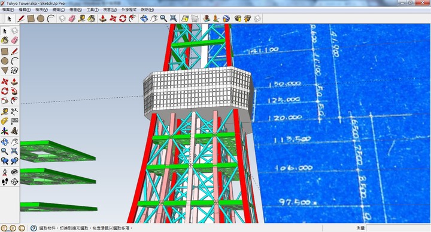Click the measurements input box
The width and height of the screenshot is (431, 232).
(397, 228)
